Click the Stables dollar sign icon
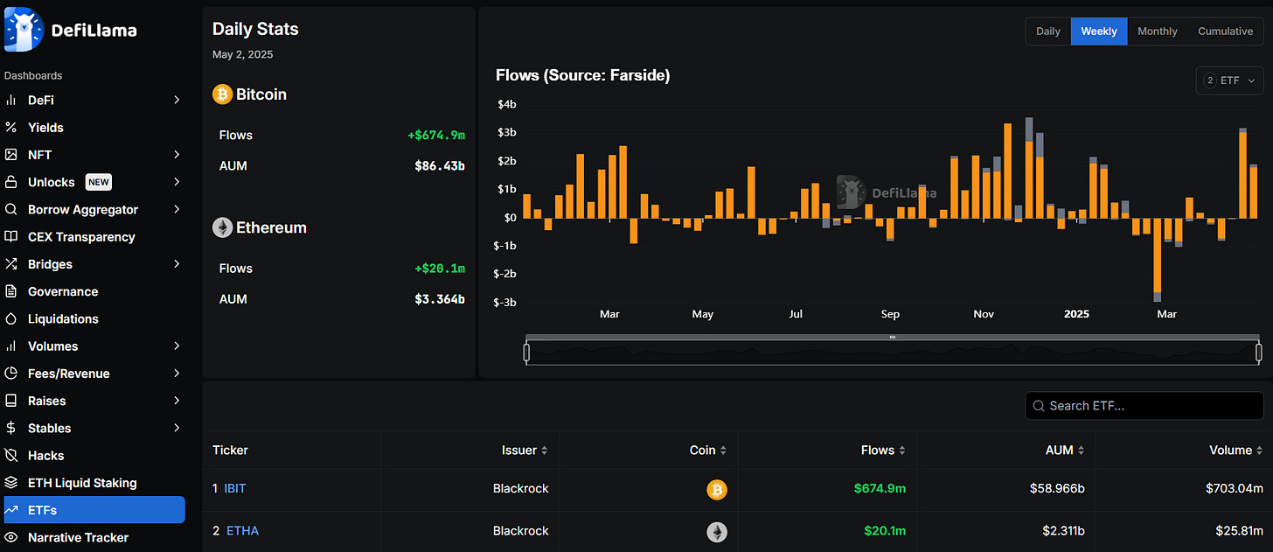This screenshot has width=1273, height=552. coord(11,429)
